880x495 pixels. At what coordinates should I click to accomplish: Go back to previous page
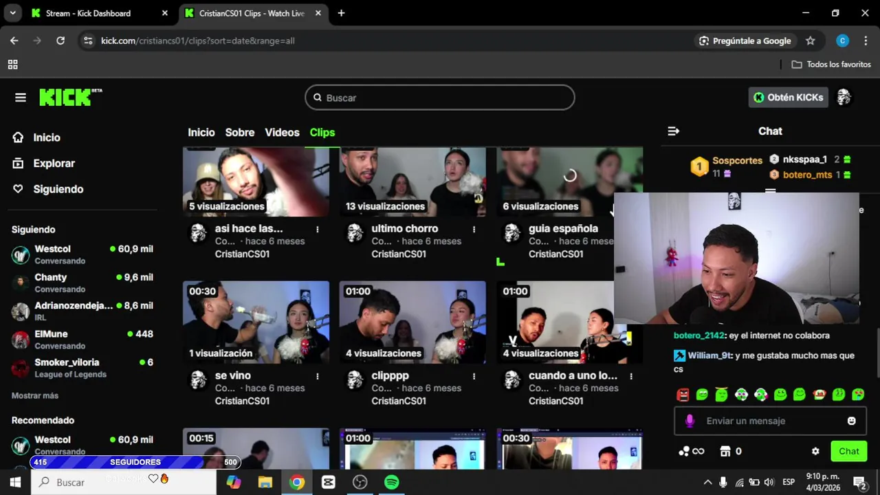(14, 41)
